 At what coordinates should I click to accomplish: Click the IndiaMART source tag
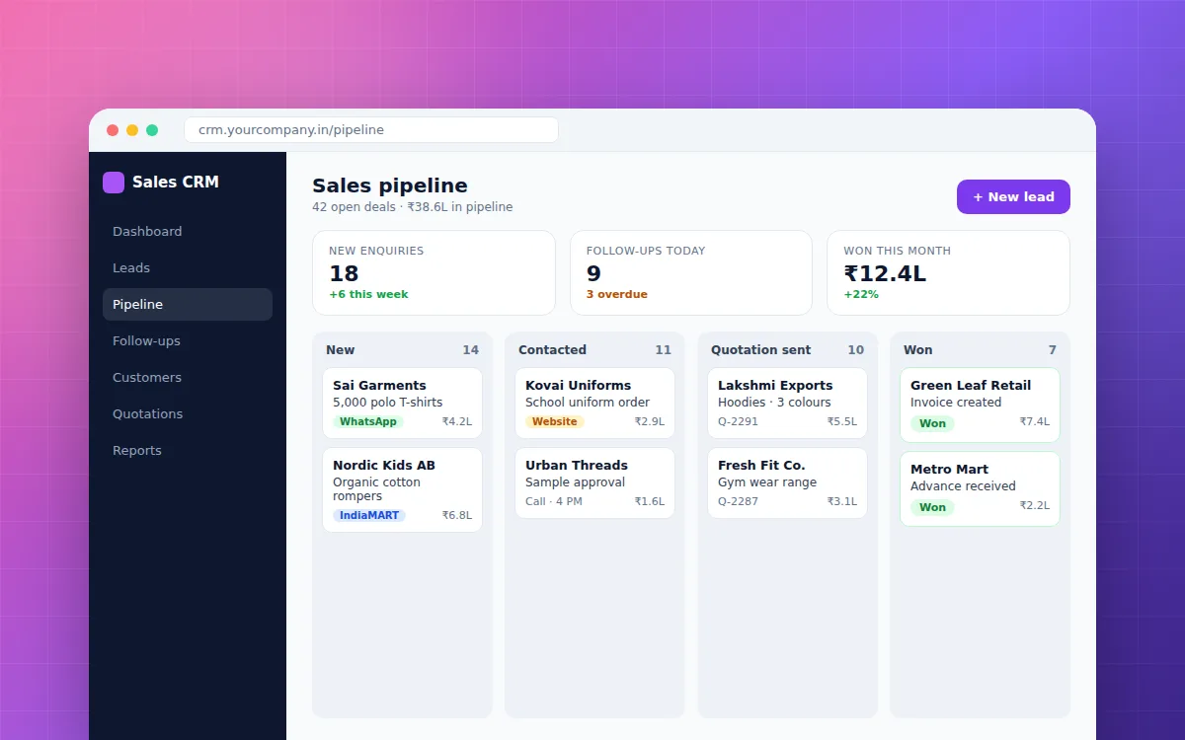369,515
